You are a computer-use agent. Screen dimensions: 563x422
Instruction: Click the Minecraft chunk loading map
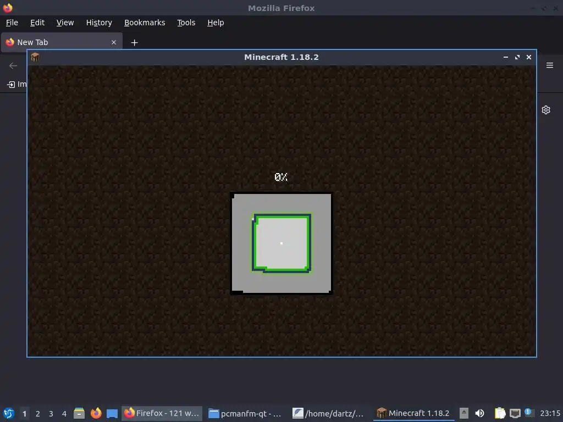point(281,243)
